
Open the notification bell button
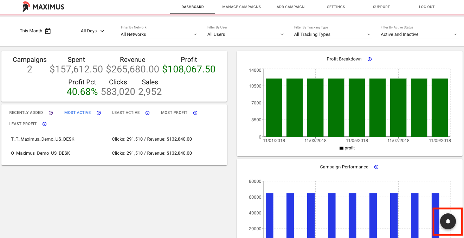pos(448,221)
